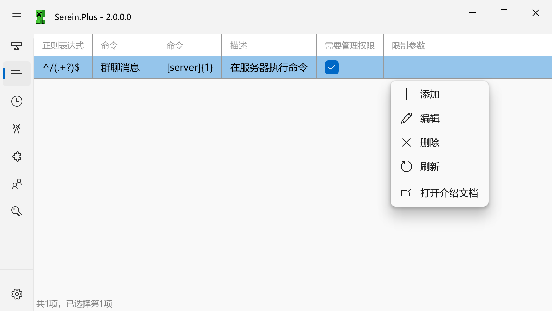The height and width of the screenshot is (311, 552).
Task: Click the 描述 column header
Action: (269, 45)
